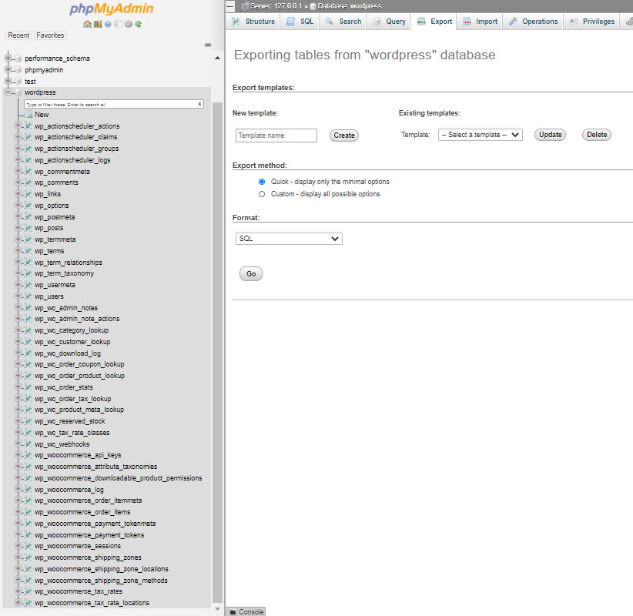Open the SQL tab
The width and height of the screenshot is (633, 616).
pos(300,22)
